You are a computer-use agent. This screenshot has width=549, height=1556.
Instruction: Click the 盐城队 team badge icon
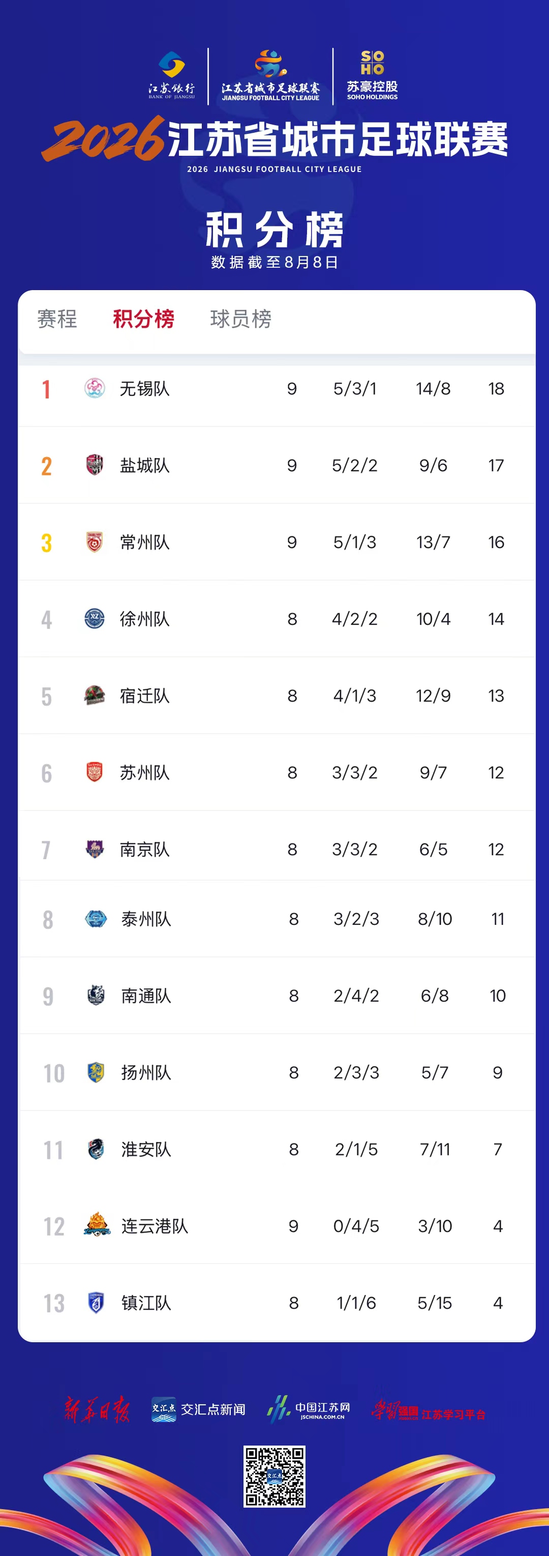(95, 465)
